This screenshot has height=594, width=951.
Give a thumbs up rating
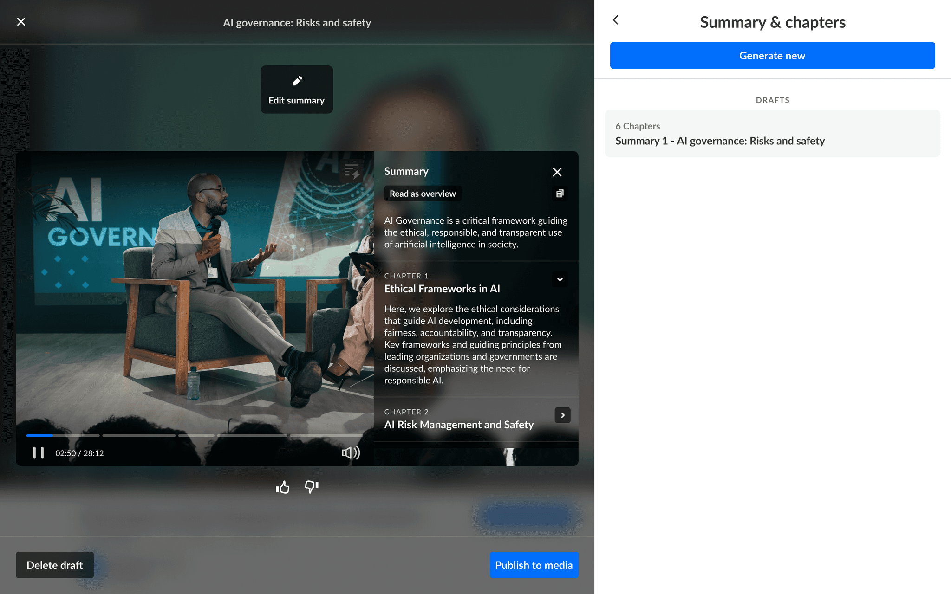[x=282, y=487]
